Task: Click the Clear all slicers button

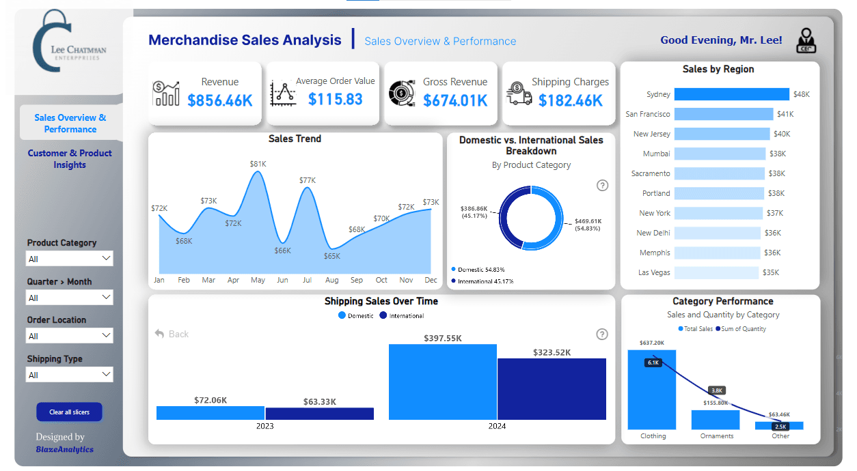Action: pos(69,412)
